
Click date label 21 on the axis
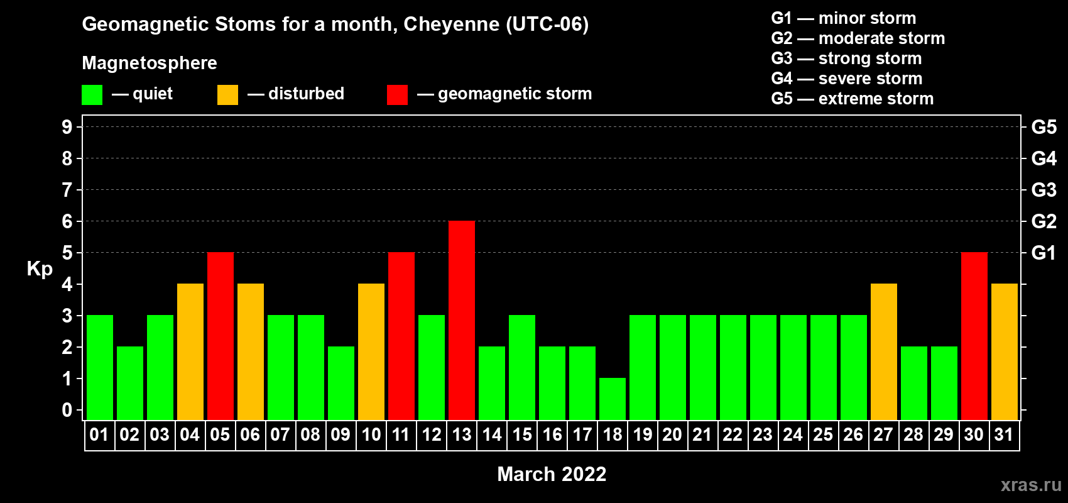pos(702,435)
